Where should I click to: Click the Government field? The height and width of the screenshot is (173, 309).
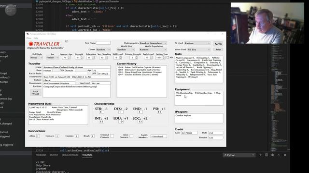coord(59,83)
